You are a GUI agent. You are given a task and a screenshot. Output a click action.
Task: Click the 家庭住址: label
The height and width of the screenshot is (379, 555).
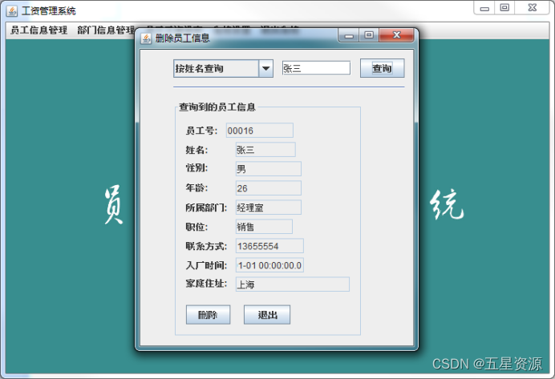[206, 284]
